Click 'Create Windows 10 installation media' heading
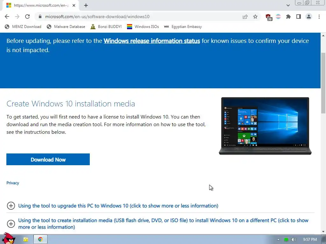This screenshot has width=326, height=244. click(71, 104)
